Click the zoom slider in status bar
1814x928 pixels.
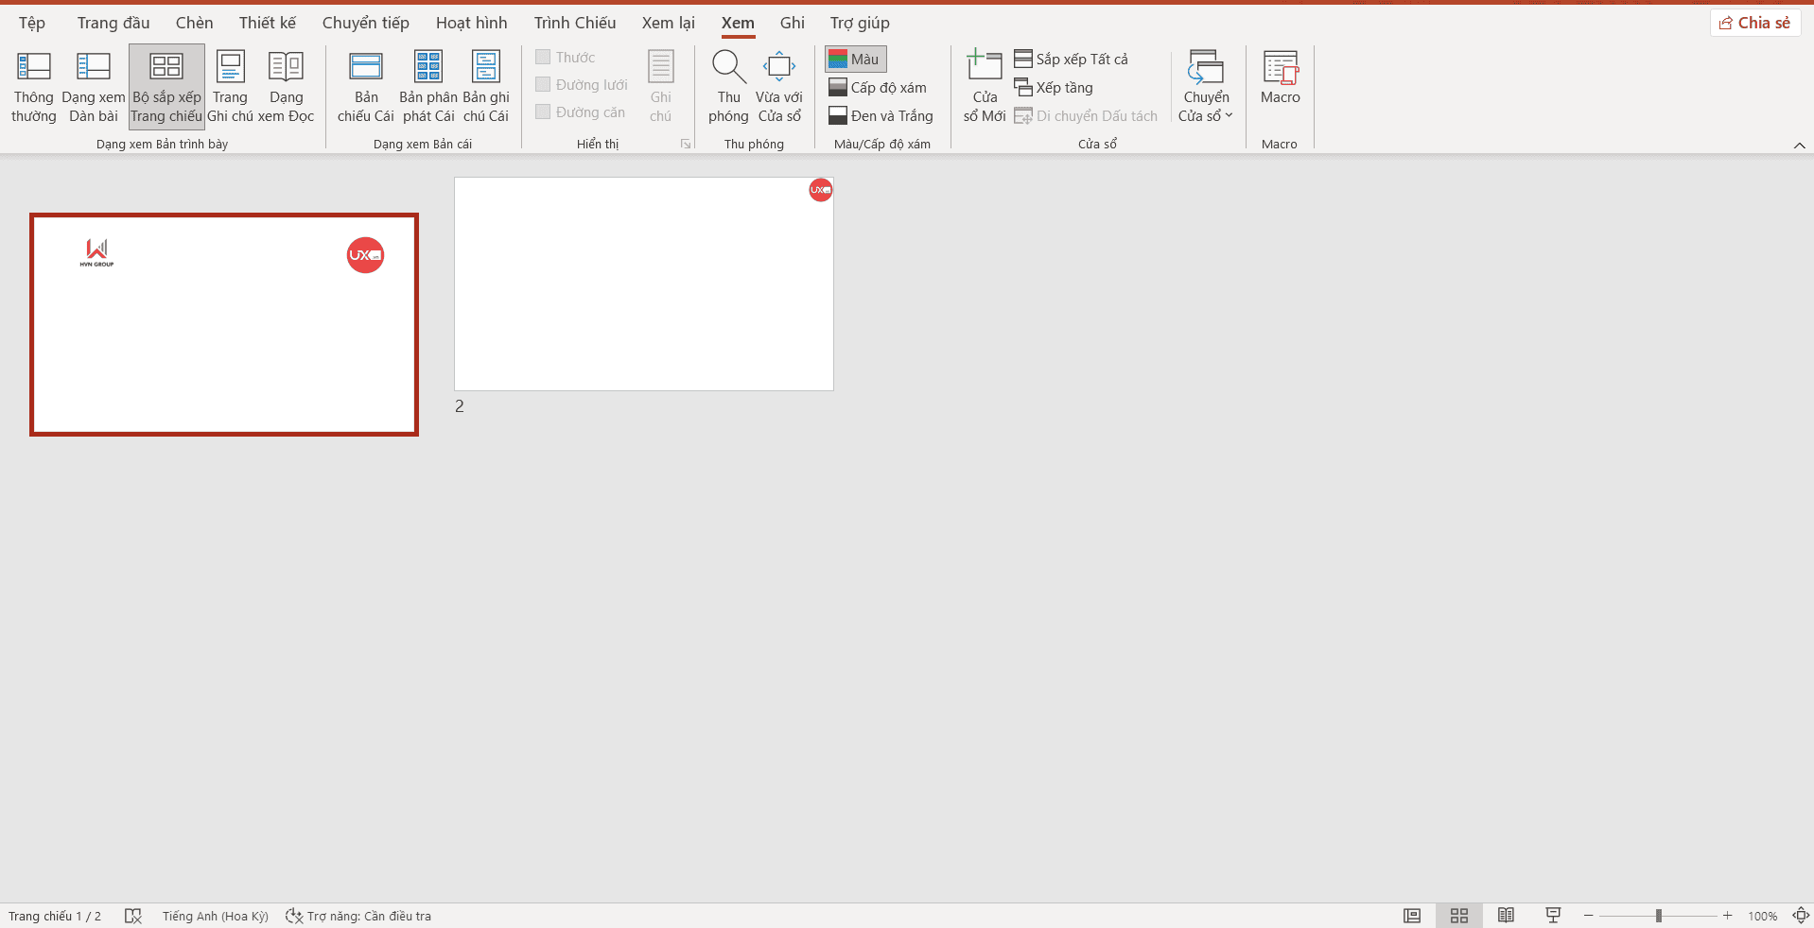(1658, 916)
